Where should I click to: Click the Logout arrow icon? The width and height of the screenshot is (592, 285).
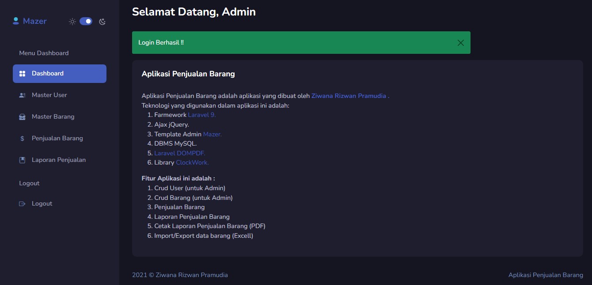point(23,204)
